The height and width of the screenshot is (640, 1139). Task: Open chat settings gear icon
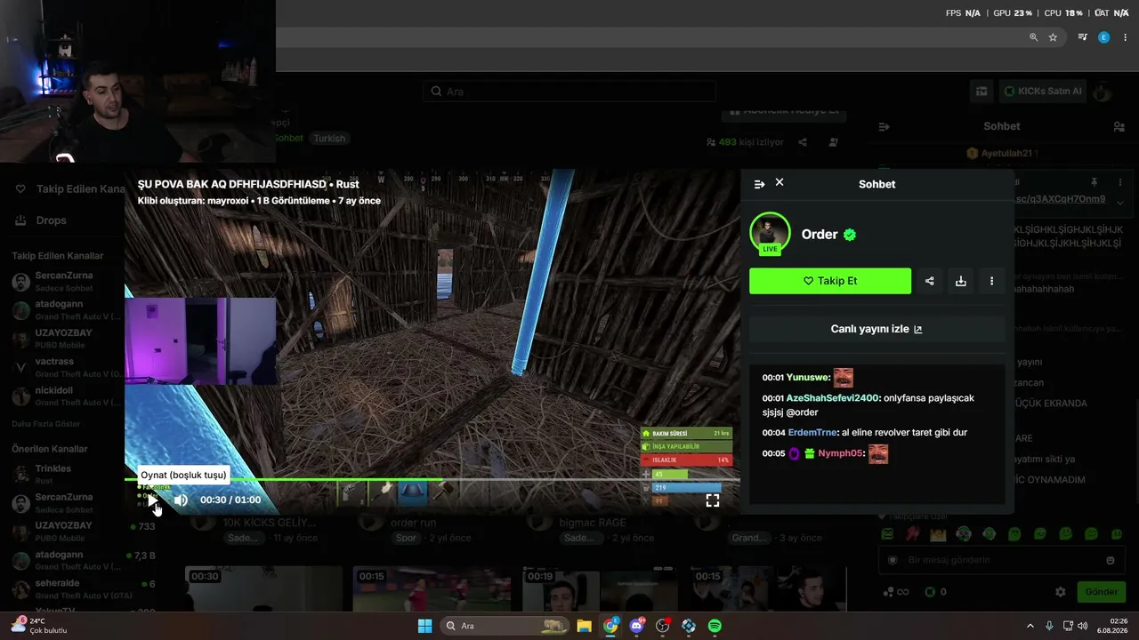click(1060, 592)
